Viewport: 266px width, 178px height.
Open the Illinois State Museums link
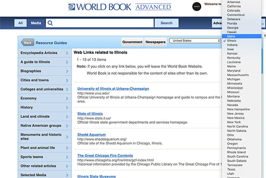tap(96, 176)
